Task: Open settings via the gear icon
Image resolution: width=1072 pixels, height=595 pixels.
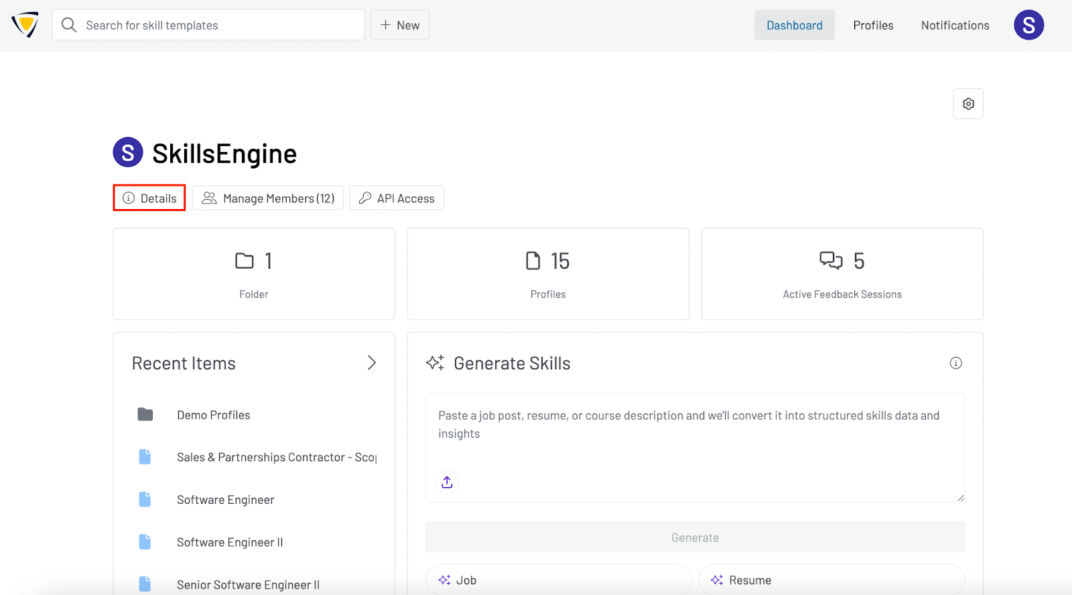Action: tap(968, 104)
